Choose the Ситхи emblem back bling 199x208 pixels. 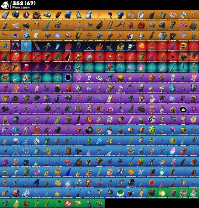coord(68,46)
